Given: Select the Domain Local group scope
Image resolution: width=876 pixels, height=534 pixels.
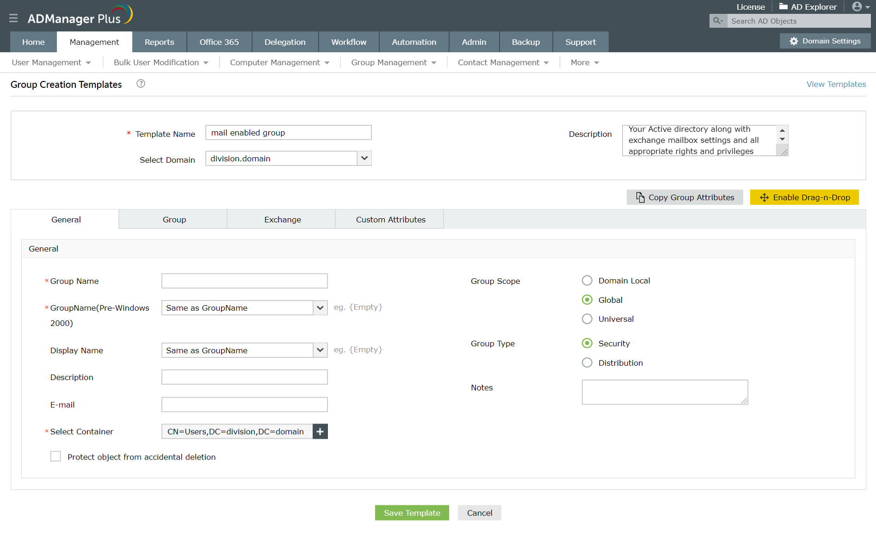Looking at the screenshot, I should coord(587,281).
